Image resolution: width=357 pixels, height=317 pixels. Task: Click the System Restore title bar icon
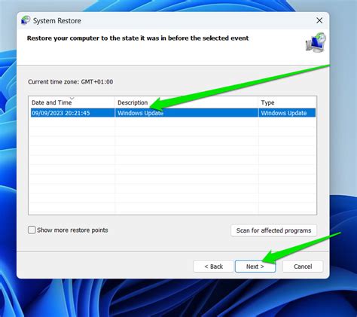tap(26, 20)
